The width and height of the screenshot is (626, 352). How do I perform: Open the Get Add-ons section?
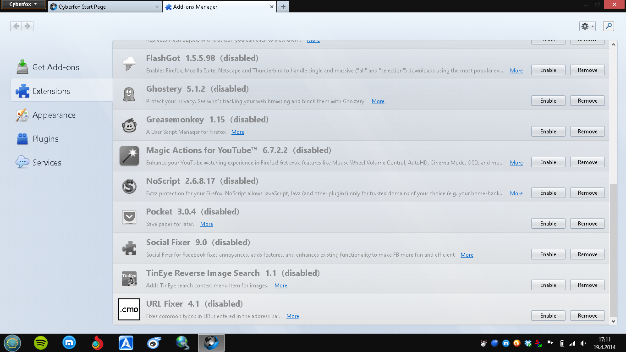[61, 67]
